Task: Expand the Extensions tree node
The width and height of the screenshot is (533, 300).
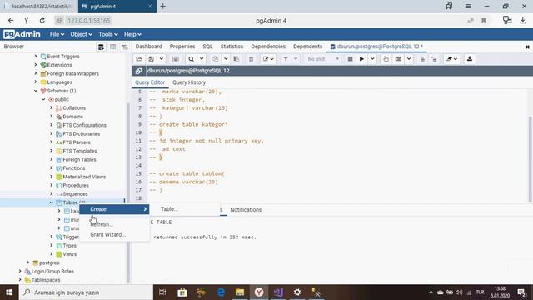Action: pyautogui.click(x=36, y=65)
